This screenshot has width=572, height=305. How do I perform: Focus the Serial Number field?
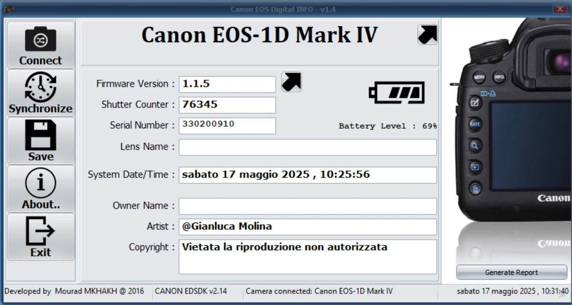click(227, 125)
